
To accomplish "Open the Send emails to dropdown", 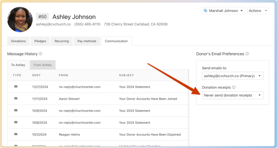I will [x=232, y=76].
